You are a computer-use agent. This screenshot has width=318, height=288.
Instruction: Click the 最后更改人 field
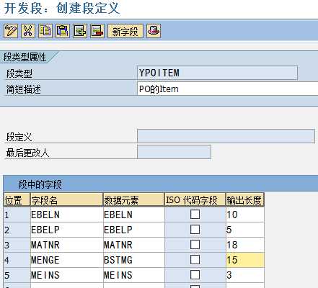(174, 152)
